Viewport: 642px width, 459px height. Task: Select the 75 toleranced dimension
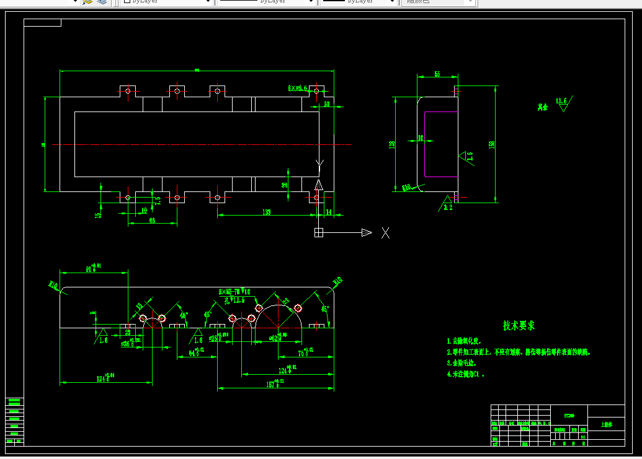[x=306, y=352]
